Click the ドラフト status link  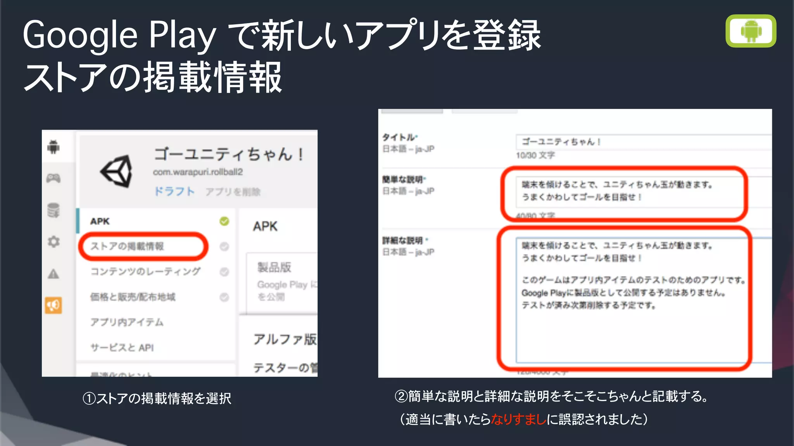174,191
